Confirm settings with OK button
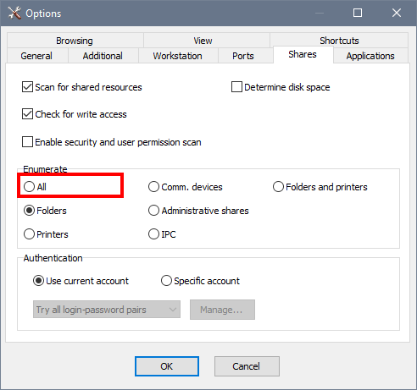The image size is (417, 390). click(167, 366)
